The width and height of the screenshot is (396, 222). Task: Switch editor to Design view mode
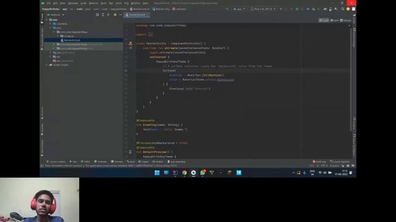345,20
